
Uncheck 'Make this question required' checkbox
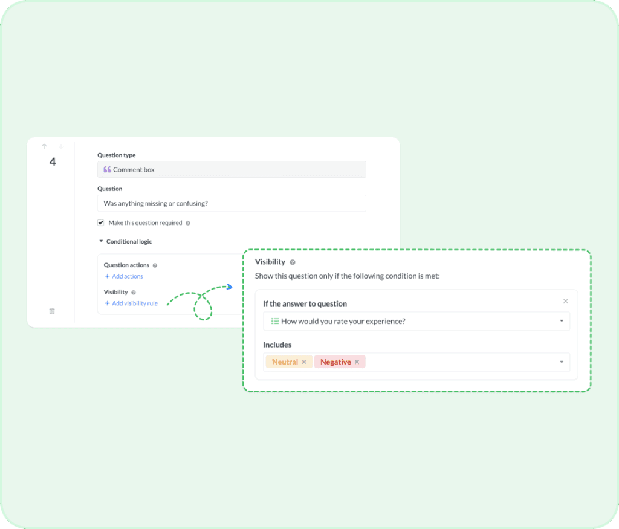[101, 222]
